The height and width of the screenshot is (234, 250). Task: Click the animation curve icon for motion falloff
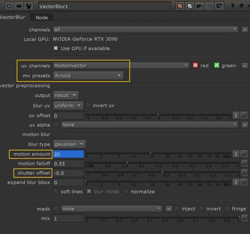[244, 163]
